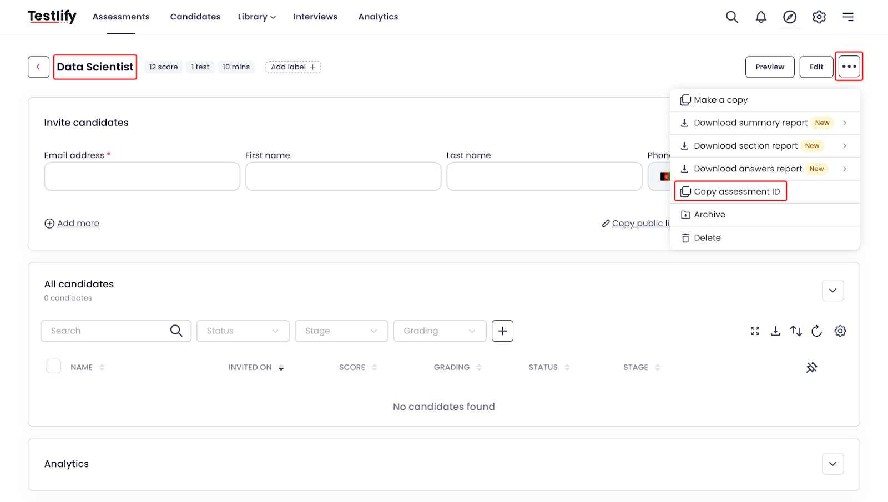Click the 12 score tag
This screenshot has width=888, height=502.
[x=164, y=67]
